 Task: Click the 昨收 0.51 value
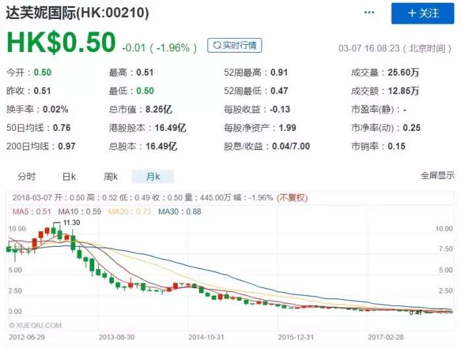pyautogui.click(x=42, y=91)
